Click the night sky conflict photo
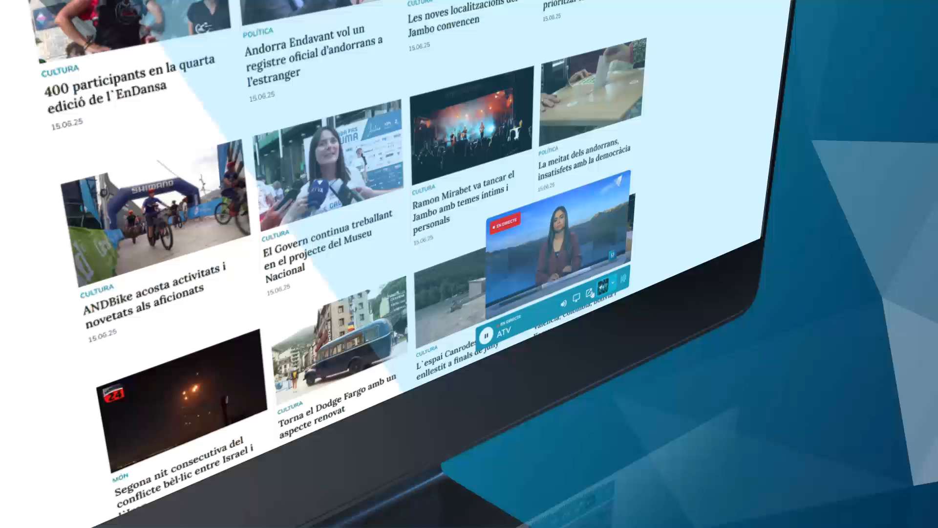Viewport: 938px width, 528px height. click(x=182, y=400)
